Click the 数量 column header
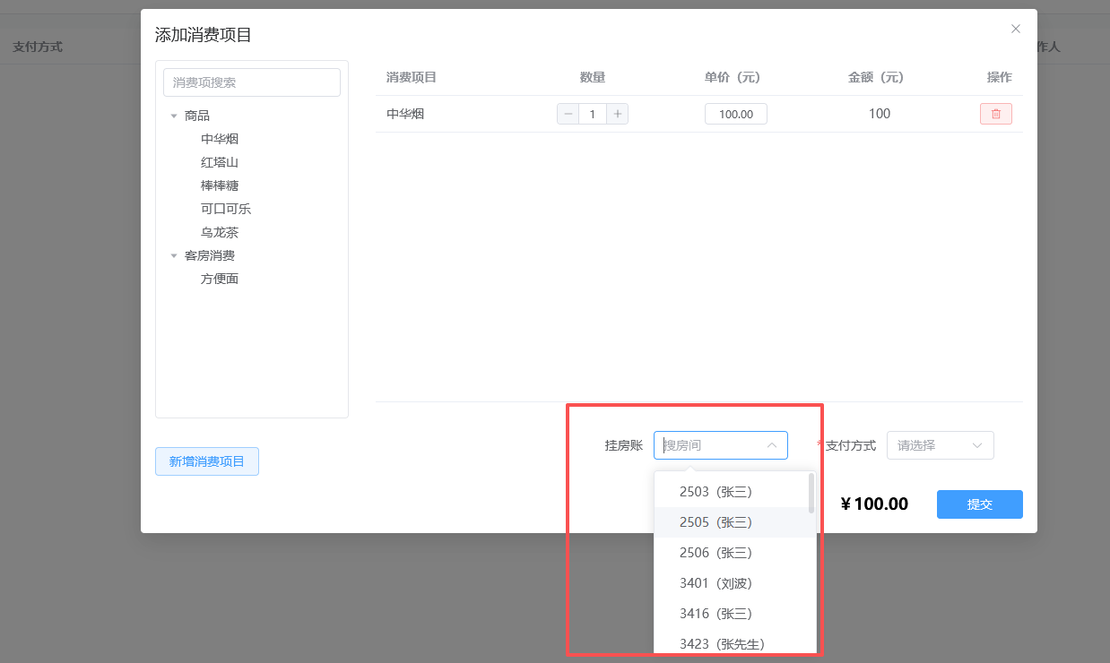Image resolution: width=1110 pixels, height=663 pixels. pos(593,77)
